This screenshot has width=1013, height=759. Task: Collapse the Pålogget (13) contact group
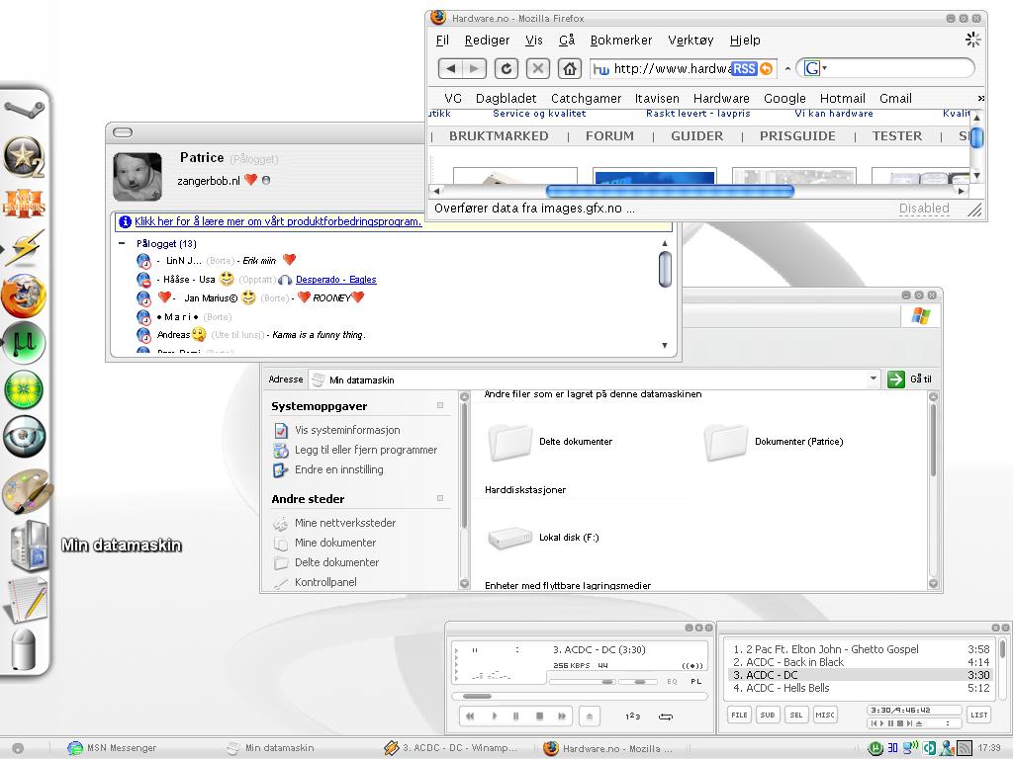click(x=122, y=243)
